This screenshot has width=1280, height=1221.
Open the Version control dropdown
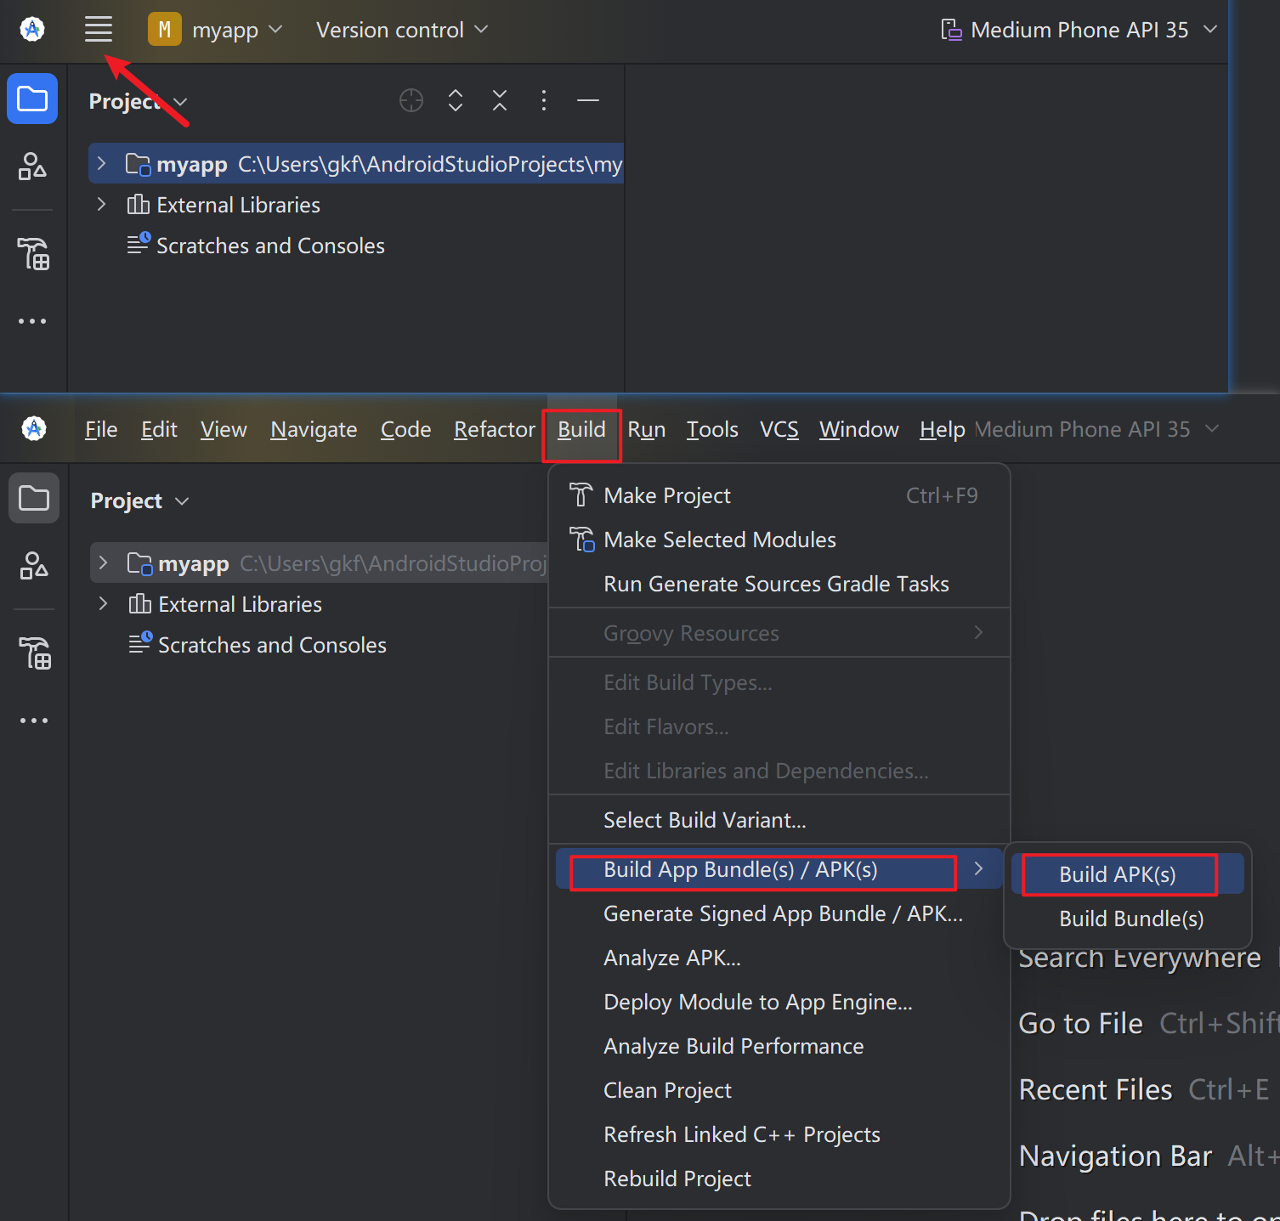point(402,30)
